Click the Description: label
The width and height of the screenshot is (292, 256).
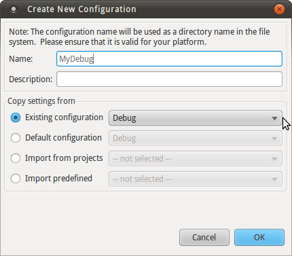(x=31, y=79)
